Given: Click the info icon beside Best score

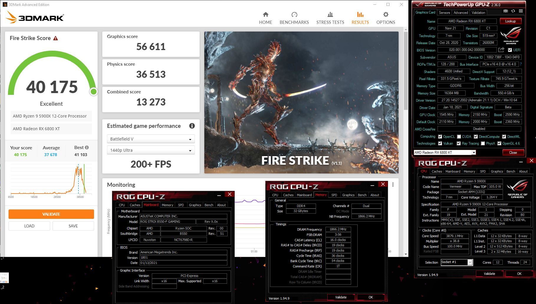Looking at the screenshot, I should point(87,148).
